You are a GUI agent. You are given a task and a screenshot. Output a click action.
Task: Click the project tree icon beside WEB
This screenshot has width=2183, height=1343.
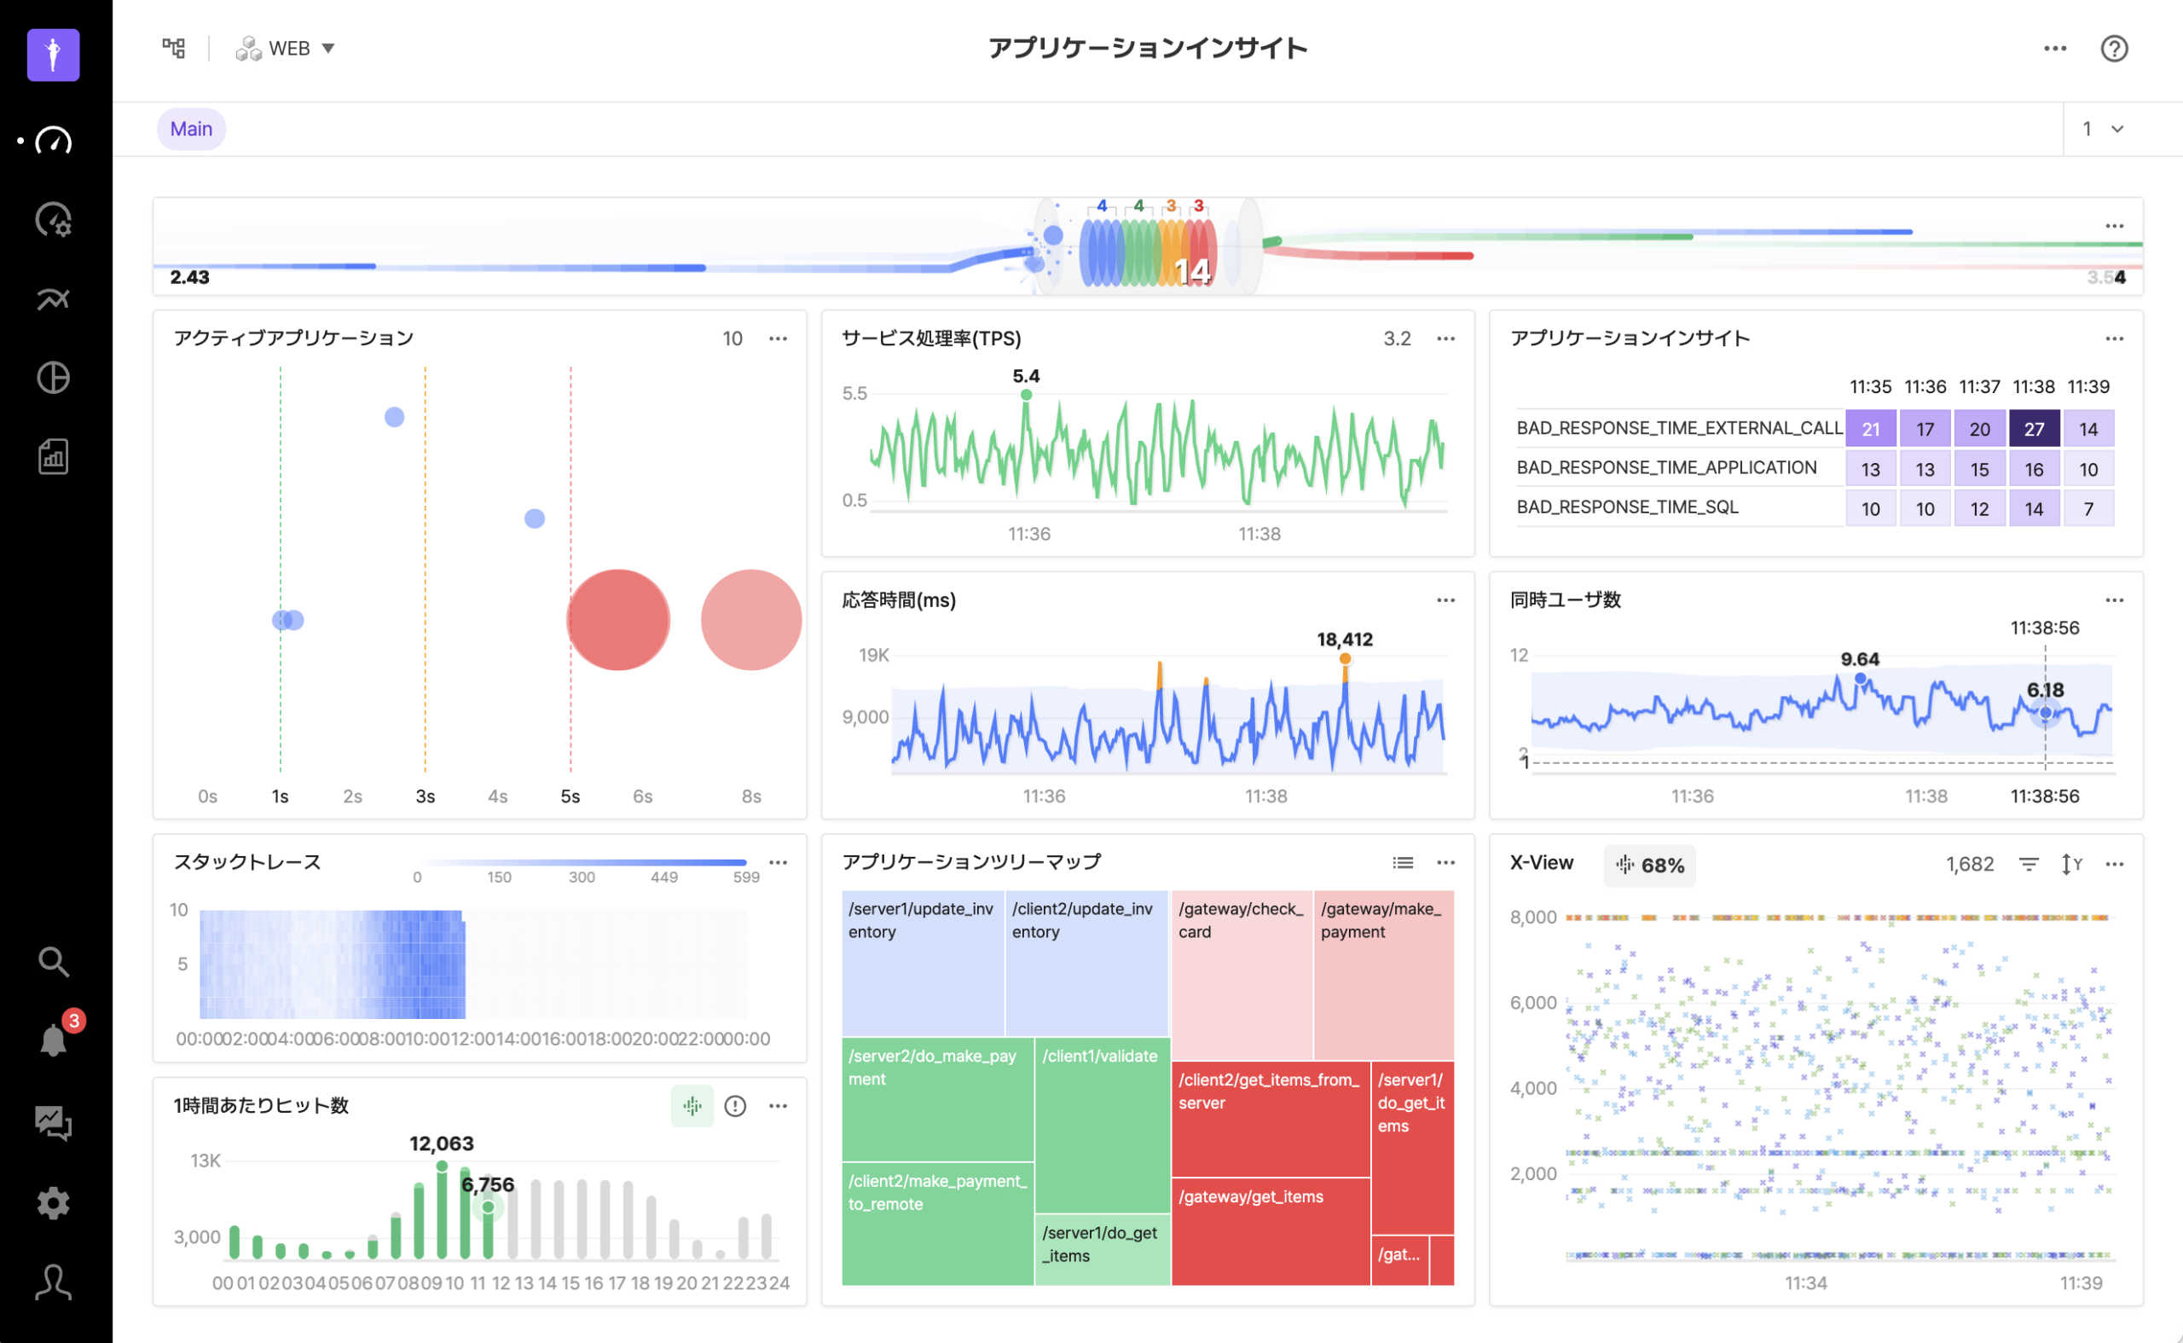[x=174, y=48]
